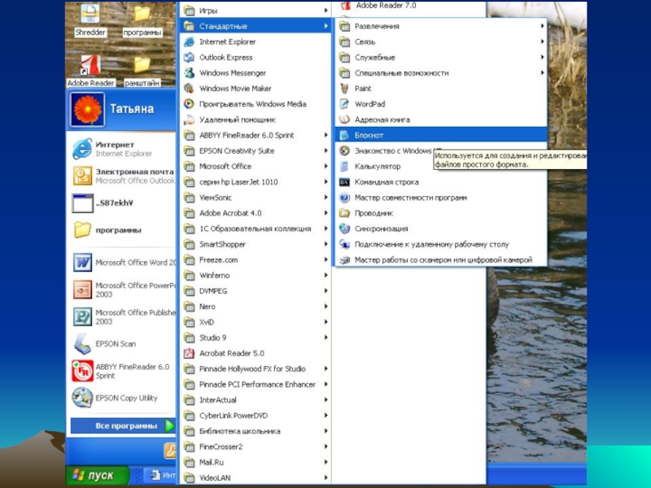Click Подключение к удаленному рабочему столу icon
Screen dimensions: 651x488
[344, 245]
